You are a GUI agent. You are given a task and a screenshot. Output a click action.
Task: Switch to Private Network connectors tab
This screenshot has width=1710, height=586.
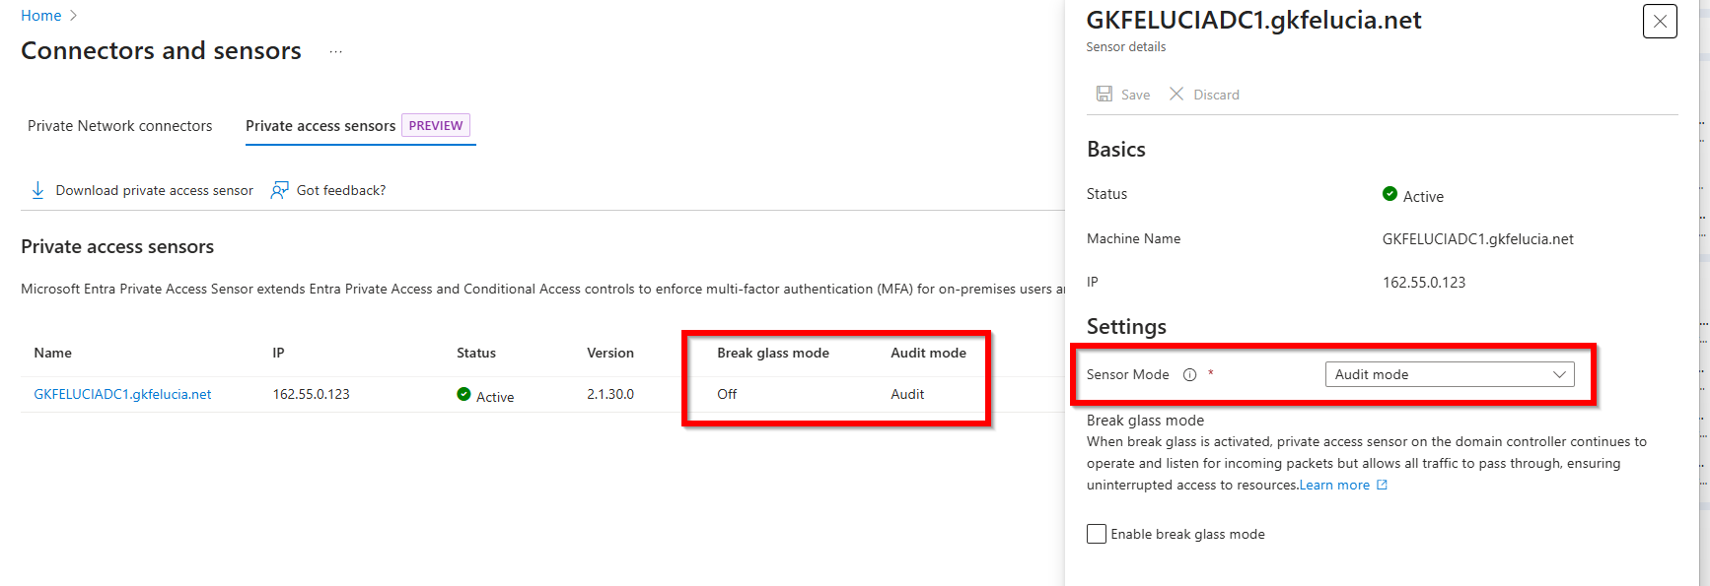(120, 126)
